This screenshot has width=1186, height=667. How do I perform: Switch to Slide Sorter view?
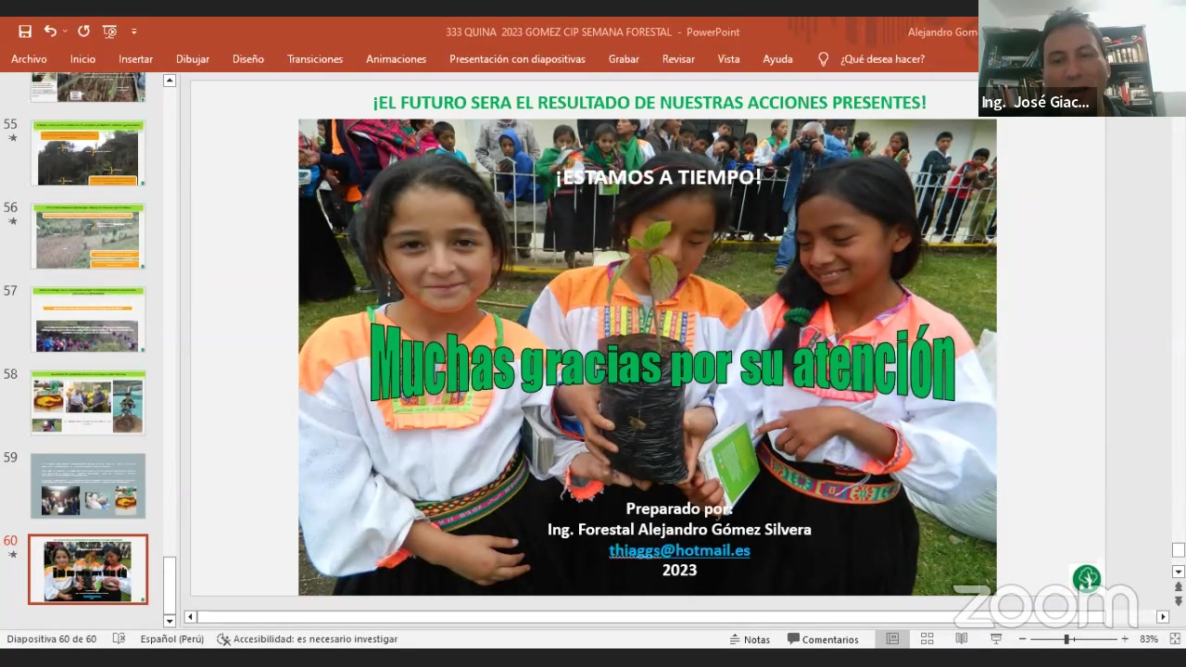(x=927, y=639)
